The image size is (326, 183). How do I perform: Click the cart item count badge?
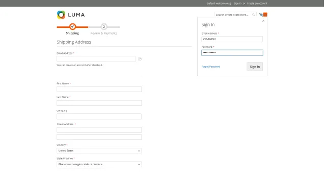point(265,15)
